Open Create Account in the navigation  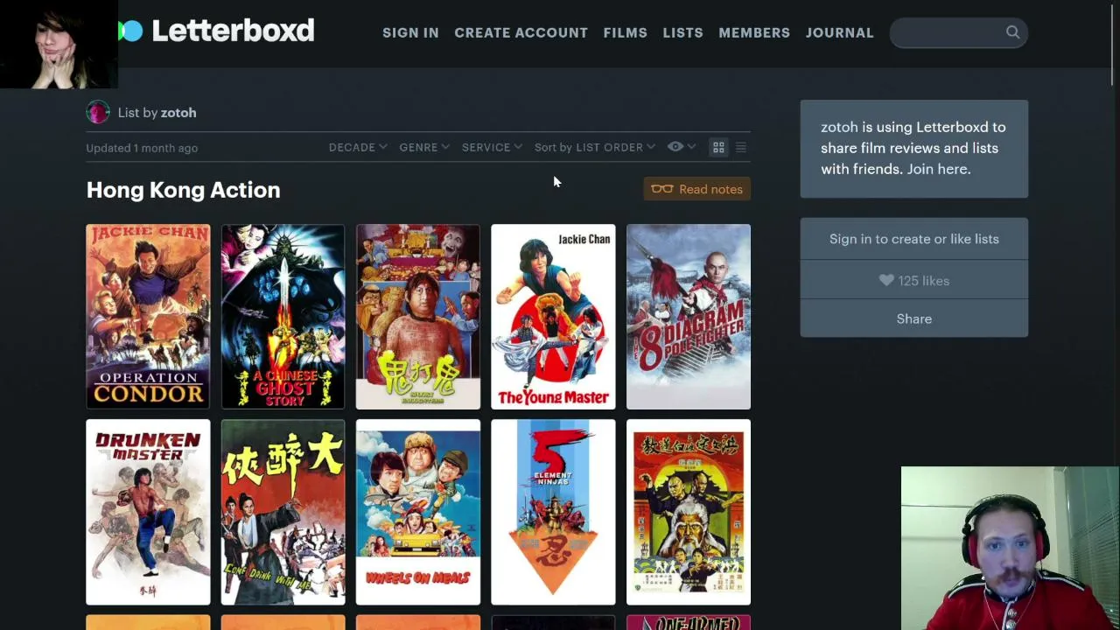(x=521, y=32)
